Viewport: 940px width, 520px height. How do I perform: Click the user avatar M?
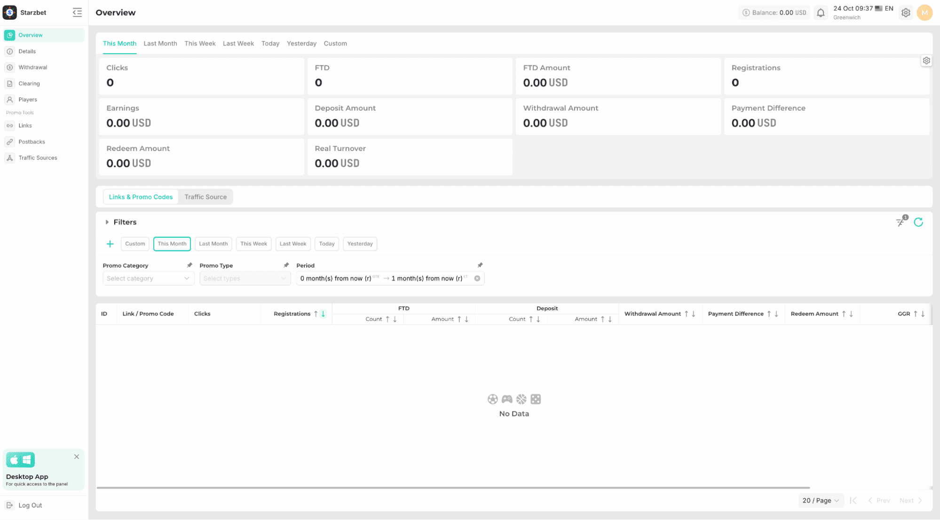(x=924, y=13)
